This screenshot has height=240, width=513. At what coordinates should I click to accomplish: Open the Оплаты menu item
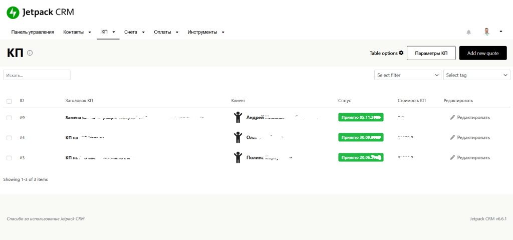163,32
